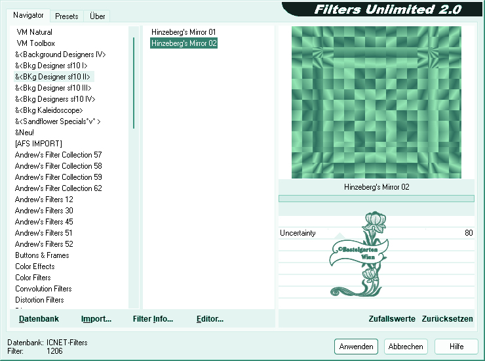This screenshot has height=361, width=485.
Task: Open the Editor... button
Action: coord(210,319)
